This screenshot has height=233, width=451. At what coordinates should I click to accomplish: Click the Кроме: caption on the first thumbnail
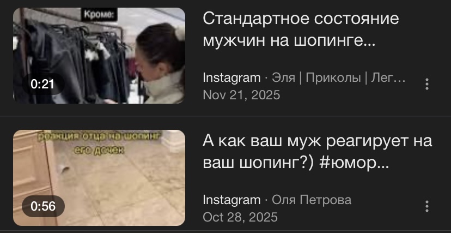(x=99, y=14)
